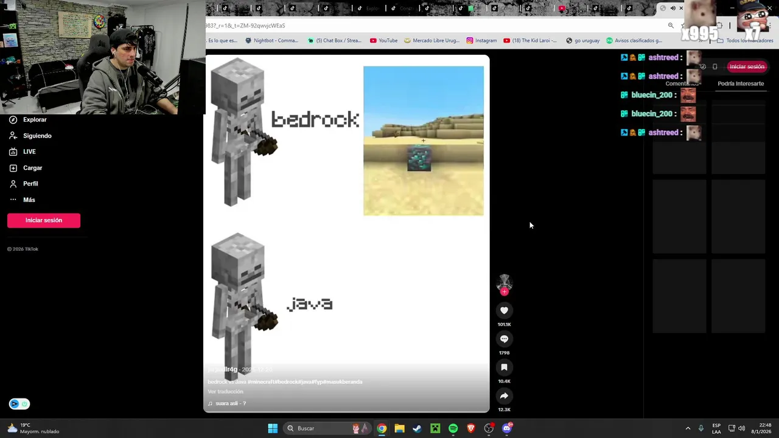
Task: Expand the Más sidebar option
Action: point(23,200)
